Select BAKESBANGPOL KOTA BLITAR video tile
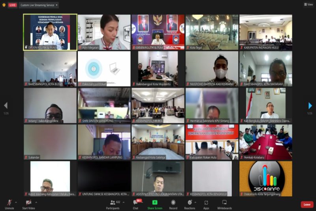316x211 pixels. 50,69
